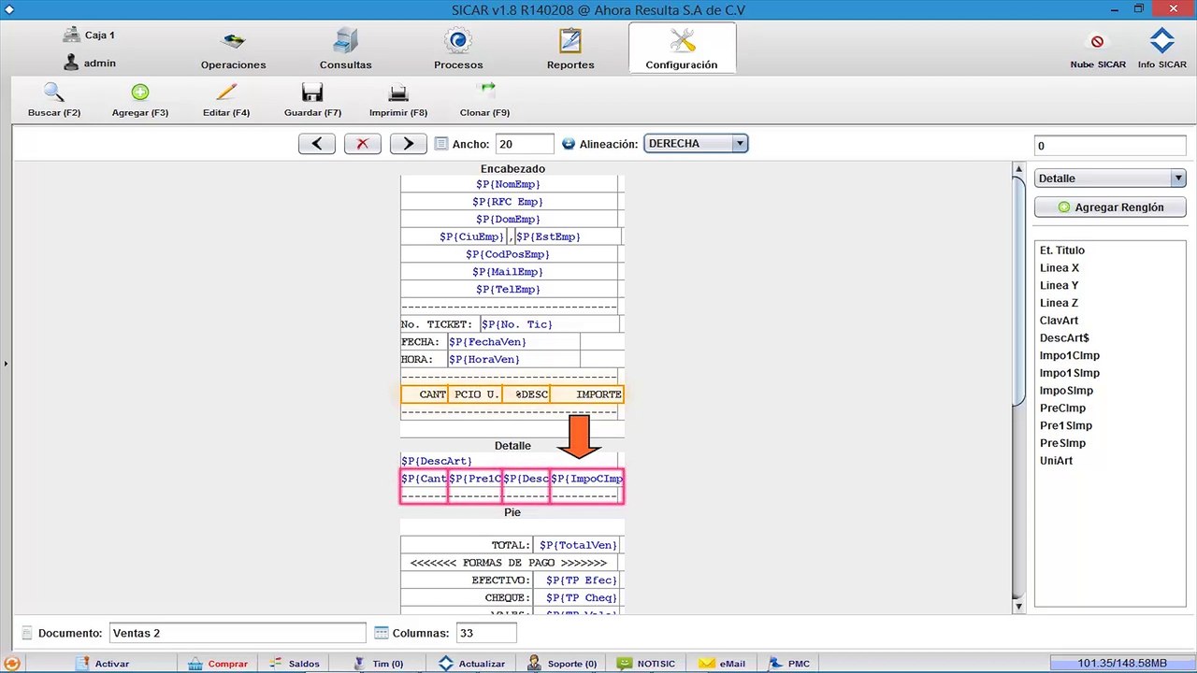
Task: Select ImpoSImp in field list
Action: pos(1066,391)
